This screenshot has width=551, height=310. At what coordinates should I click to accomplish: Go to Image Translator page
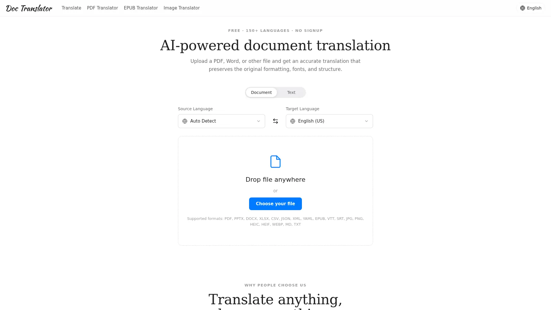click(x=182, y=8)
